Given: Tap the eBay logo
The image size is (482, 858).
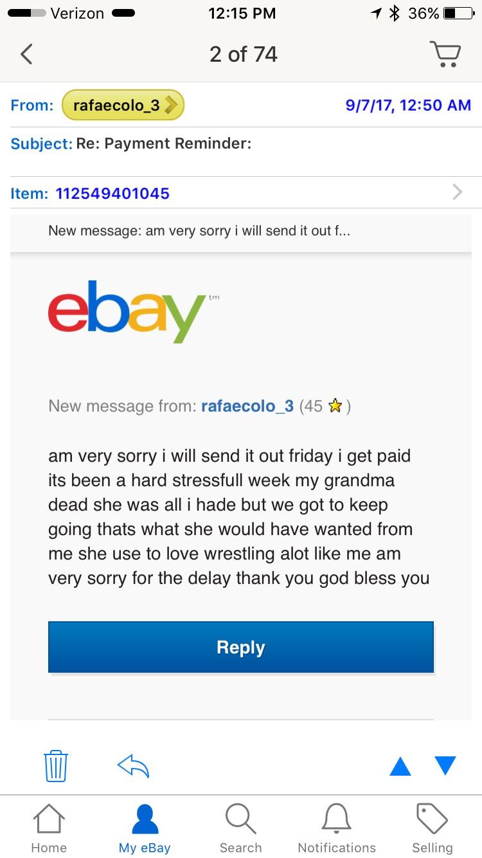Looking at the screenshot, I should click(x=127, y=312).
